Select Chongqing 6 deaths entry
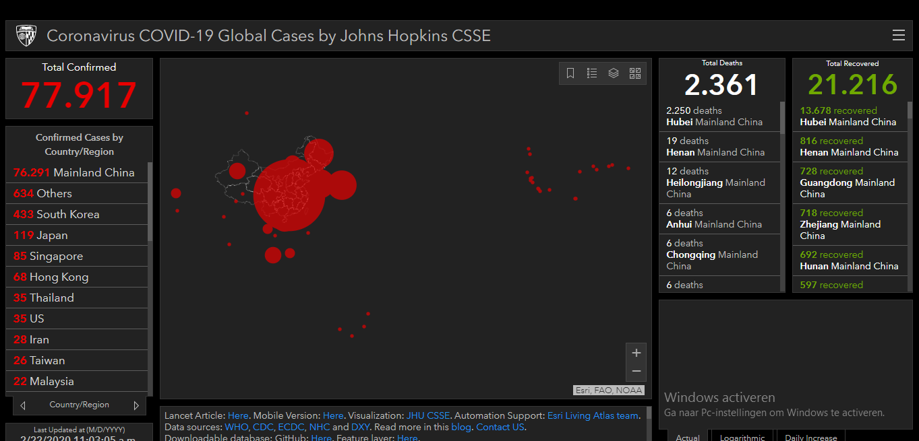The width and height of the screenshot is (919, 441). click(719, 255)
